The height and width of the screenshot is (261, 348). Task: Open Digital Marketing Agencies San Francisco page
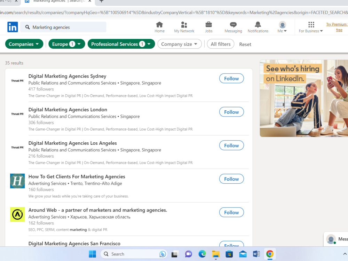pos(74,244)
